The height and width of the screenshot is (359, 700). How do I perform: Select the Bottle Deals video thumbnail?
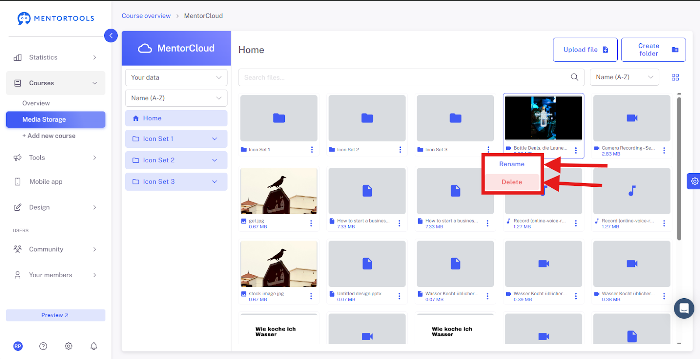coord(544,118)
